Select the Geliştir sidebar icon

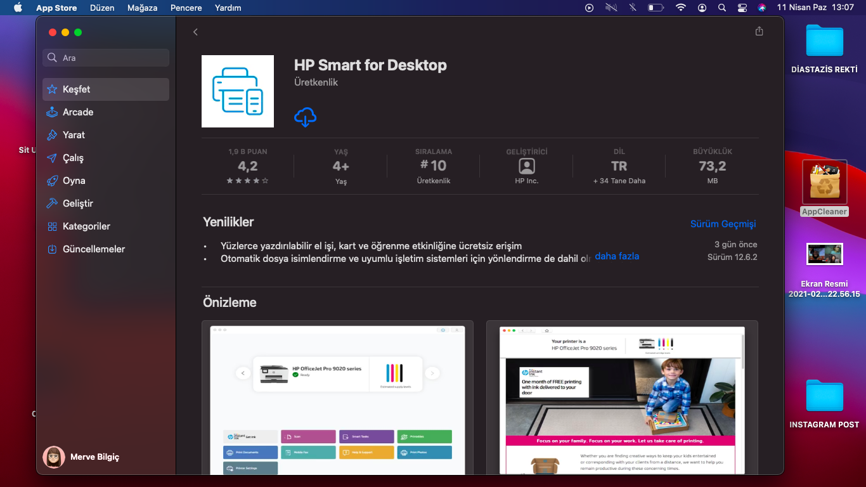[52, 203]
